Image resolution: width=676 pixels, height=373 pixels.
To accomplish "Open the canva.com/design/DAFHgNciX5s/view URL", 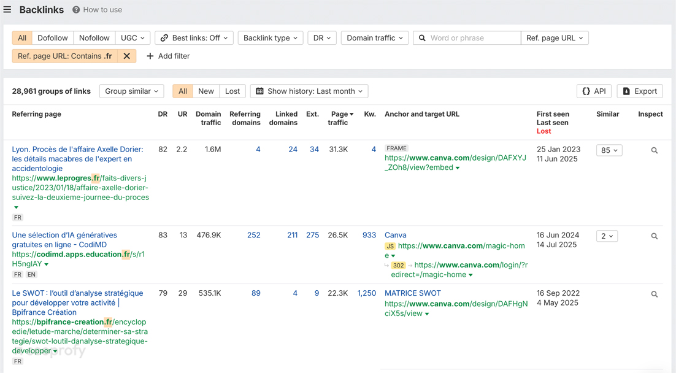I will coord(456,309).
